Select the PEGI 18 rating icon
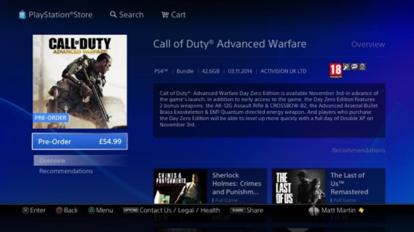Viewport: 414px width, 232px height. click(336, 70)
